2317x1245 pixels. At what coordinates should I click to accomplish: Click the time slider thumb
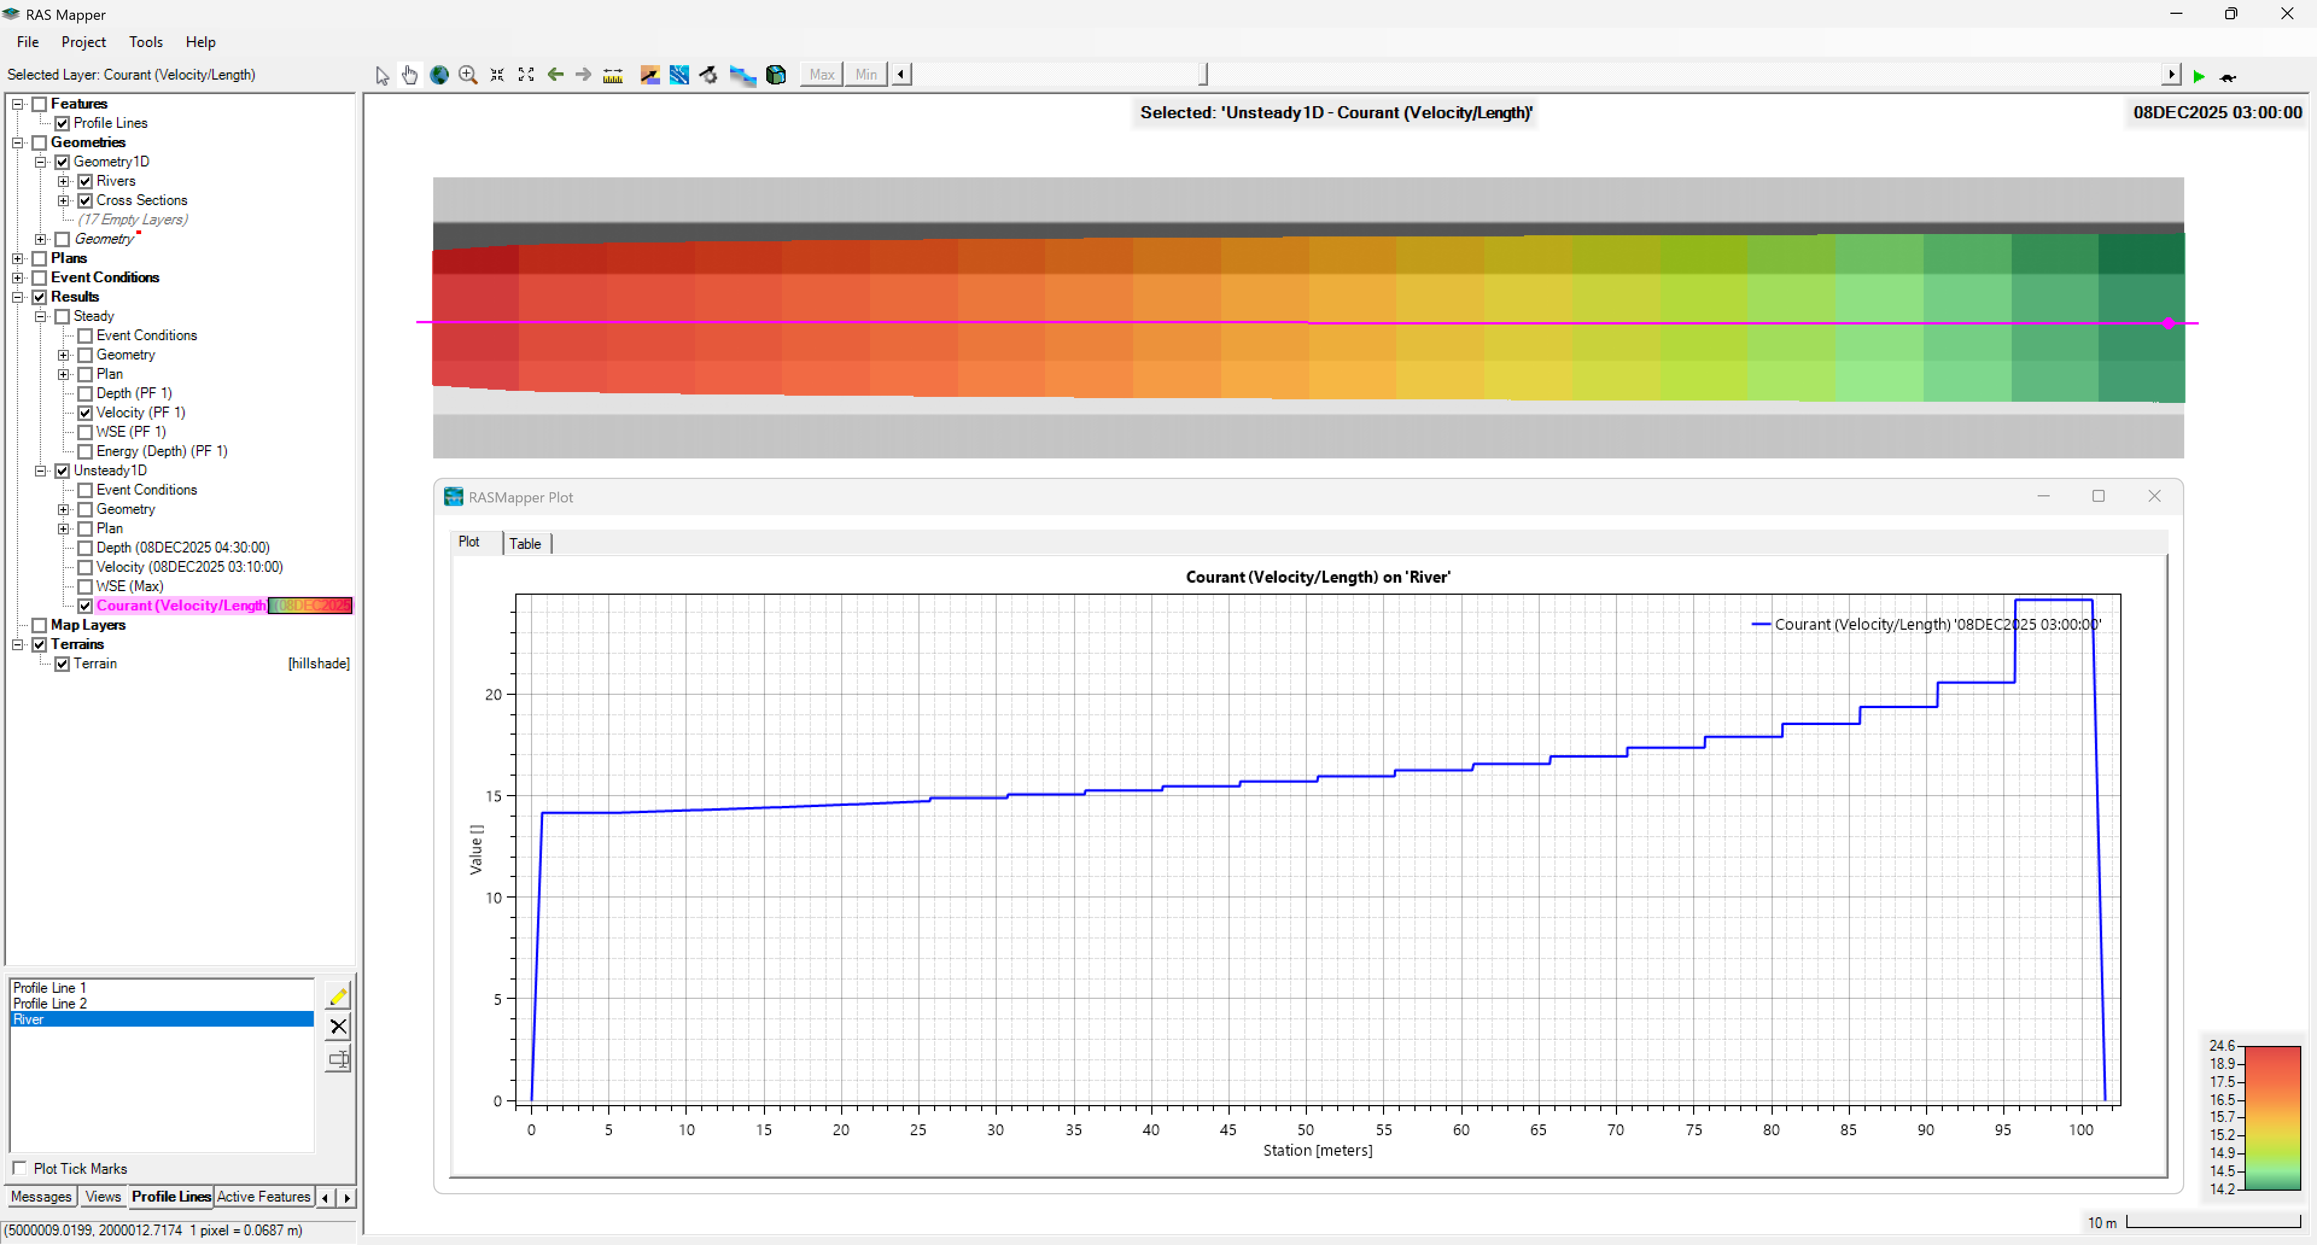[x=1204, y=75]
